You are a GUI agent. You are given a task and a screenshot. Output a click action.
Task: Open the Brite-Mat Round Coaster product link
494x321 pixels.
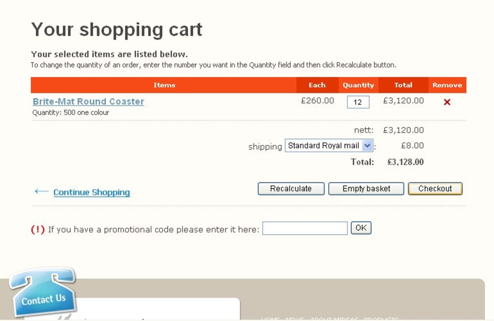(88, 102)
